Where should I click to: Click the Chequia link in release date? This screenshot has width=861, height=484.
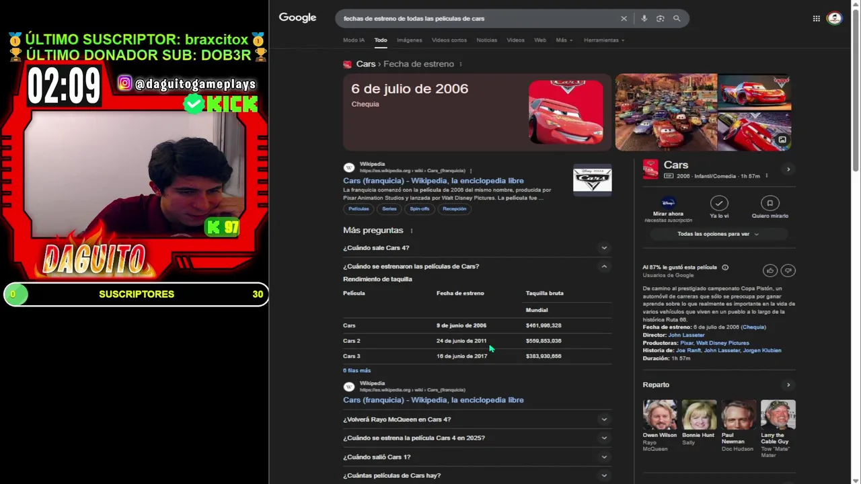click(753, 327)
